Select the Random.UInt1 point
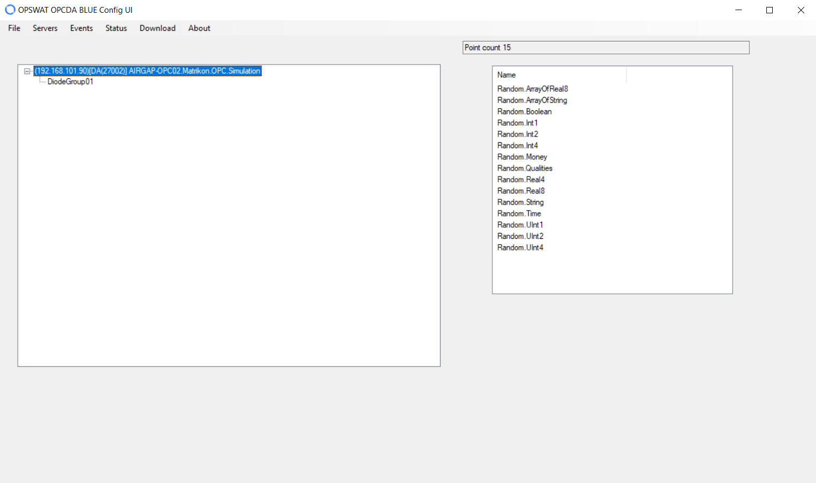The width and height of the screenshot is (816, 483). pyautogui.click(x=520, y=225)
